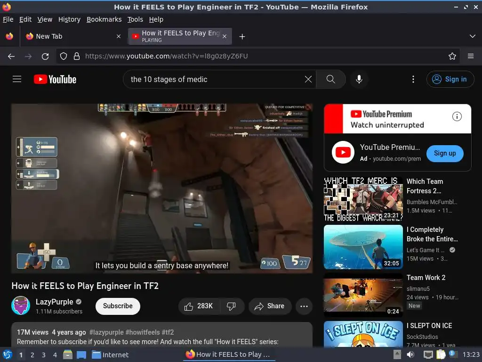Switch to New Tab
Screen dimensions: 482x362
[x=73, y=36]
